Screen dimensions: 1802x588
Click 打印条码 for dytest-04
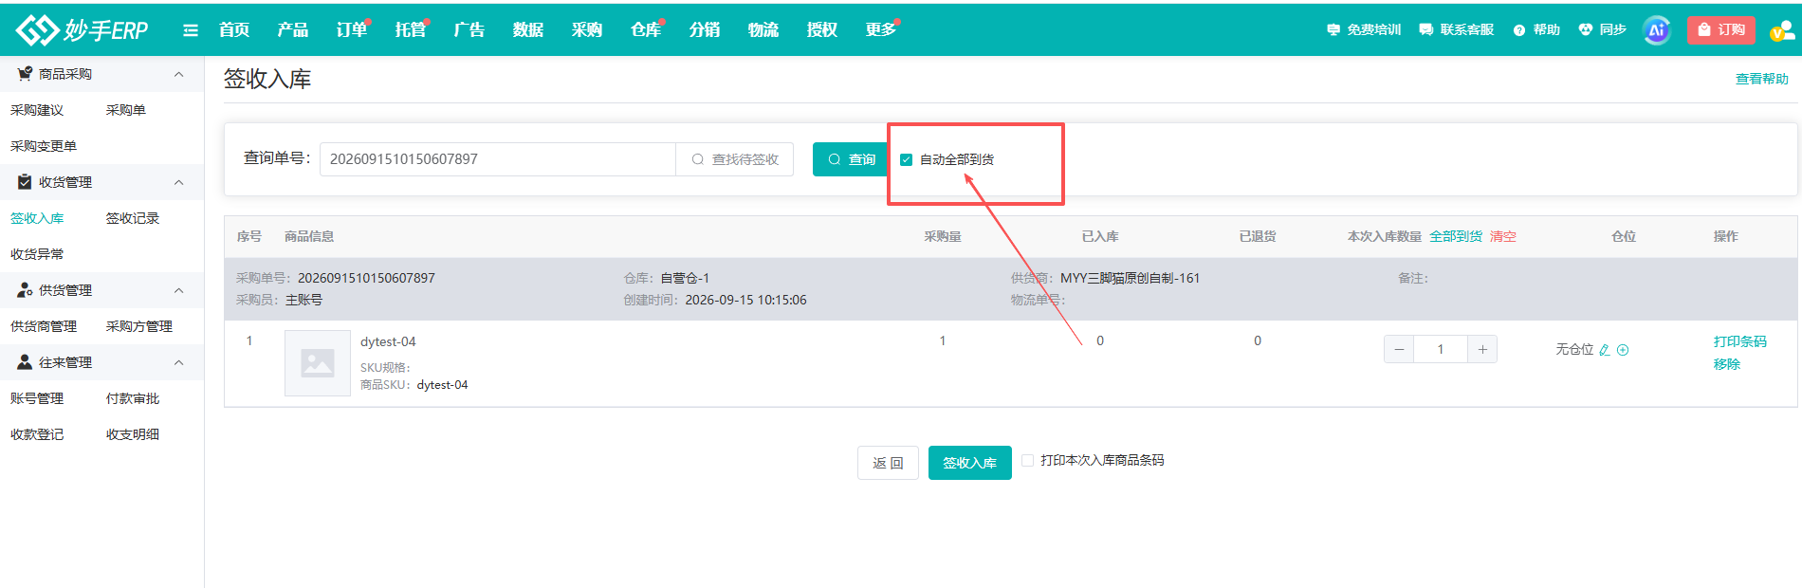click(x=1740, y=341)
